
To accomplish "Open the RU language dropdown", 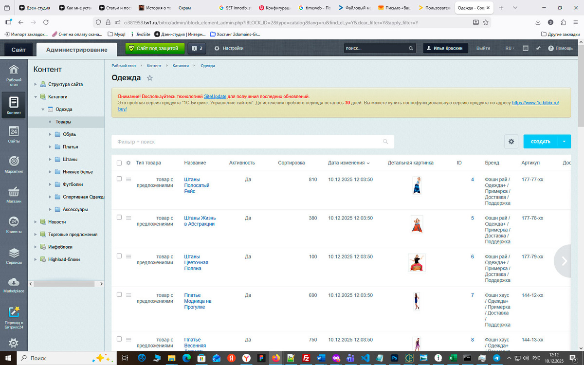I will (x=510, y=48).
